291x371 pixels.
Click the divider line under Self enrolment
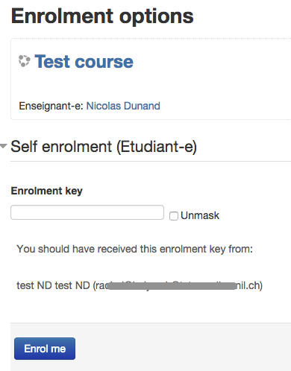(x=151, y=161)
